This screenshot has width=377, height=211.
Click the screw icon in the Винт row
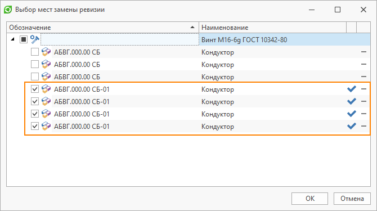[x=35, y=39]
